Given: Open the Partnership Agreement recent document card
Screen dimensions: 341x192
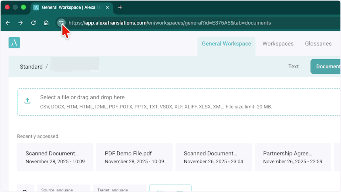Looking at the screenshot, I should [292, 157].
